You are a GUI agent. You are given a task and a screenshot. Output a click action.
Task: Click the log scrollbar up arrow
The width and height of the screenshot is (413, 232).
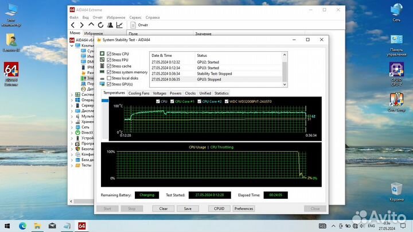click(285, 55)
